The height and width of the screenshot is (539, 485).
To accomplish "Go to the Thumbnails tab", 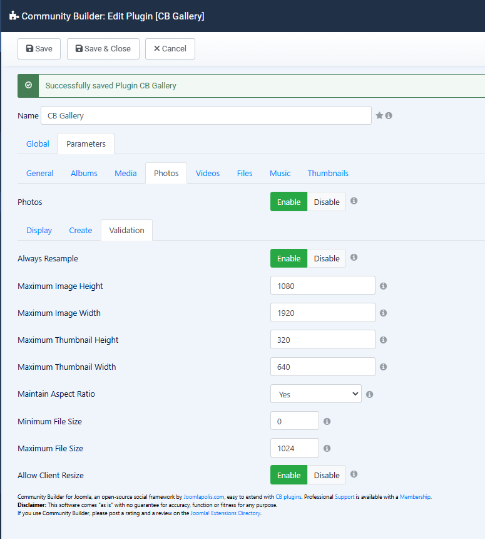I will [x=328, y=173].
